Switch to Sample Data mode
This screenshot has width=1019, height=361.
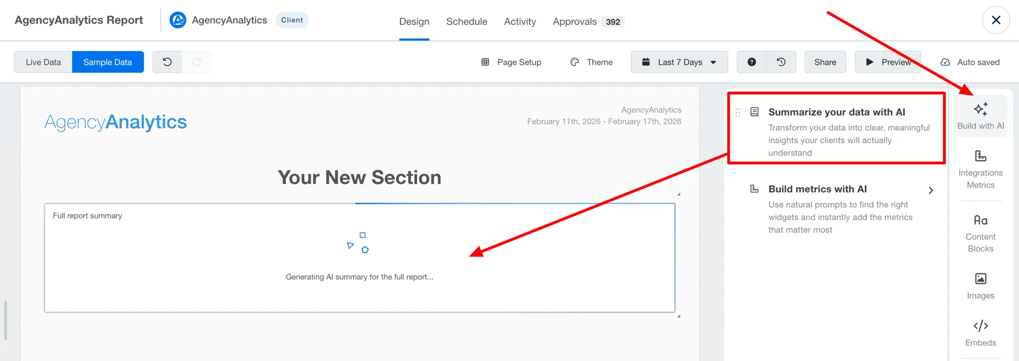click(x=108, y=62)
